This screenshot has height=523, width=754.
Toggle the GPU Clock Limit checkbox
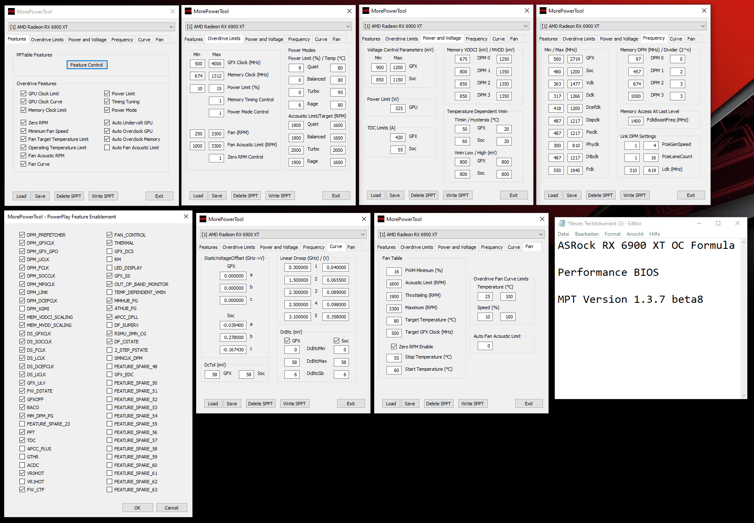24,94
